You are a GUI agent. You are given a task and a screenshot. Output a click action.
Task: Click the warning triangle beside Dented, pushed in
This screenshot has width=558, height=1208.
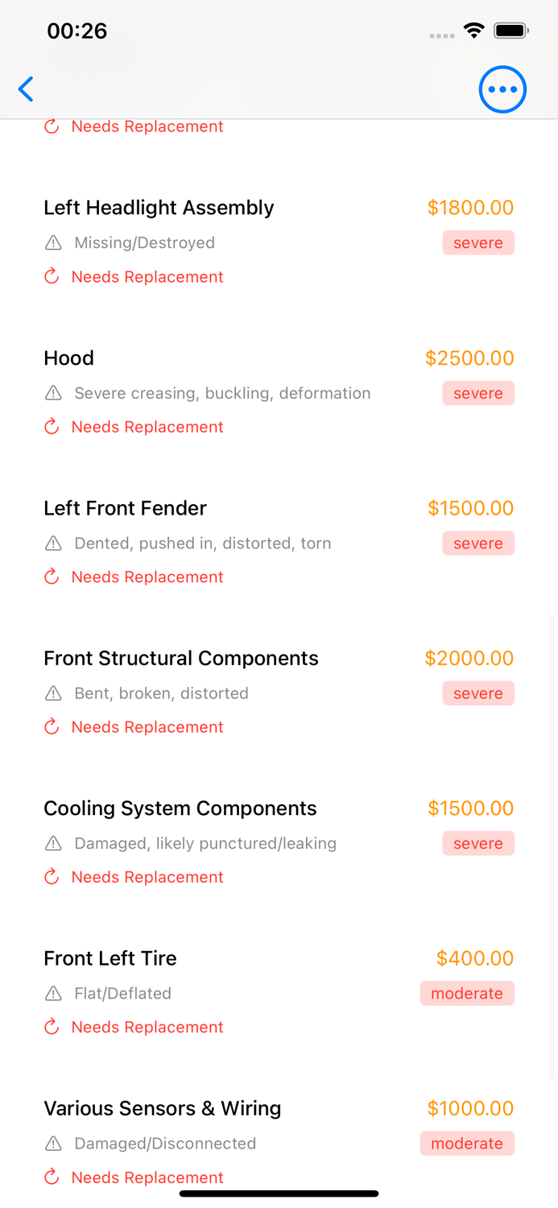pos(53,544)
